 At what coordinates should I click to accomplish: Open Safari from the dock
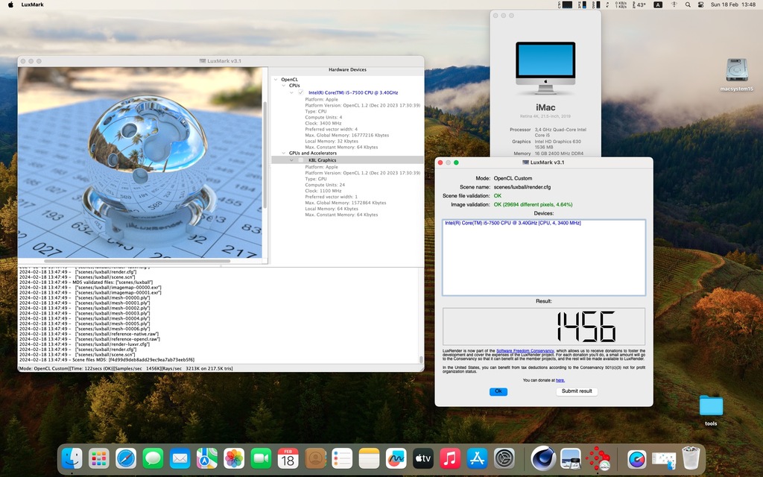126,458
